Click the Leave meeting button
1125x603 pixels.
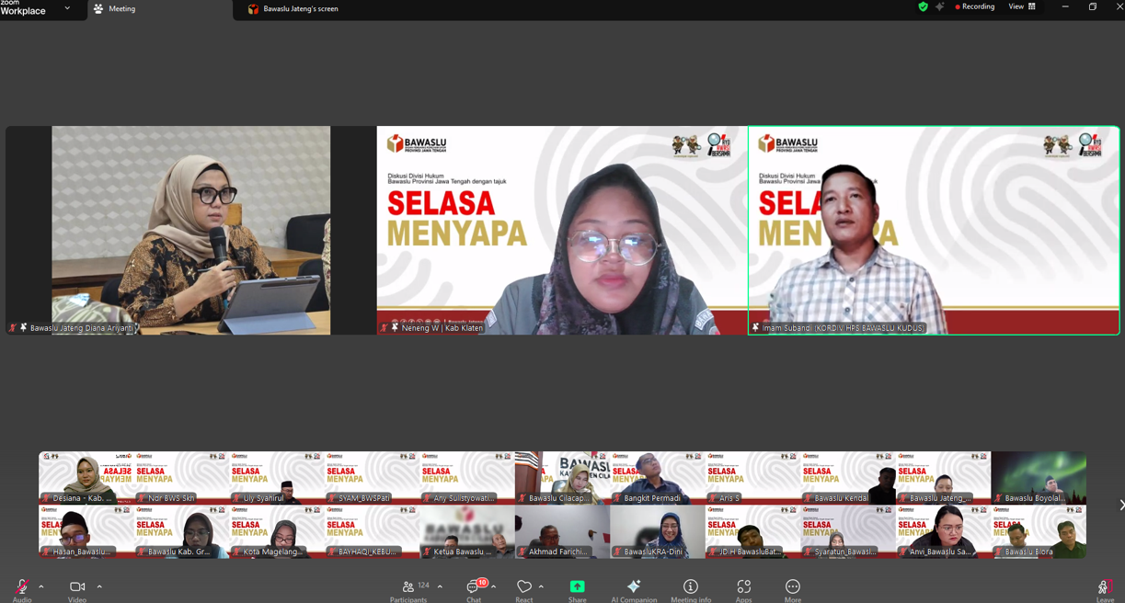coord(1105,587)
